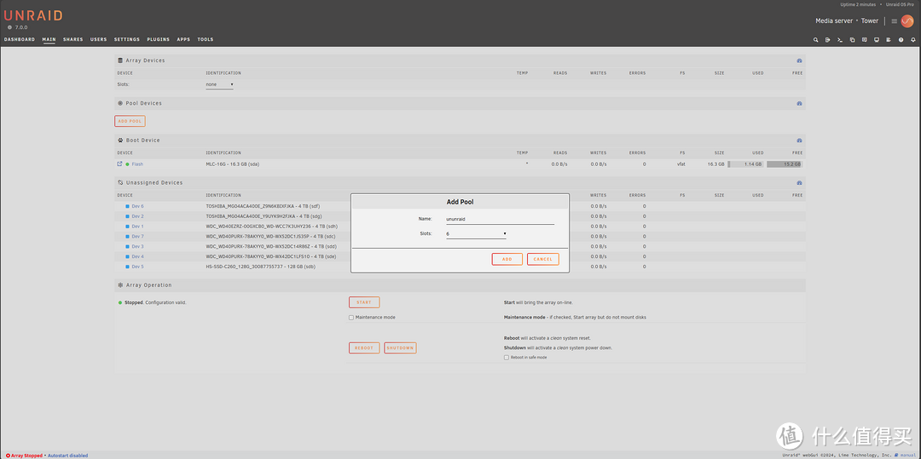
Task: Click 'Autostart disabled' text in footer
Action: pos(67,456)
